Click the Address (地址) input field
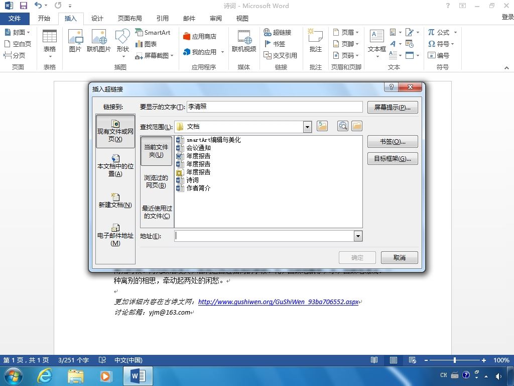The width and height of the screenshot is (514, 386). [x=264, y=236]
